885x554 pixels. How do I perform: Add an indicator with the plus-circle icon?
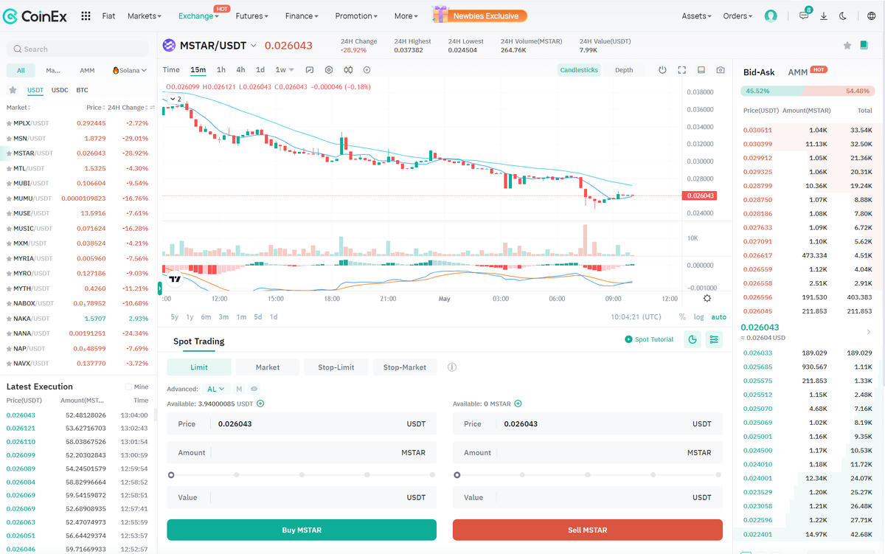(367, 70)
